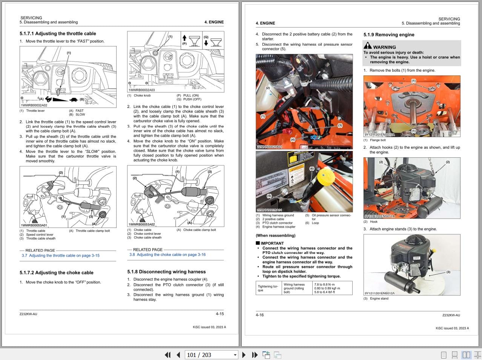Click the flange bolt photo 9Y1211201ENS010A
The height and width of the screenshot is (360, 482).
click(x=412, y=106)
